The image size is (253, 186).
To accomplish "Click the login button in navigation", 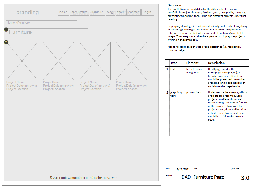I will tap(147, 12).
